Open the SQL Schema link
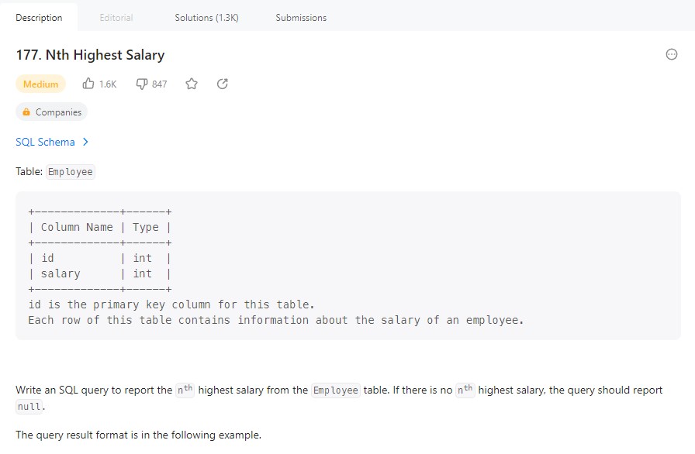Screen dimensions: 695x454 point(45,142)
